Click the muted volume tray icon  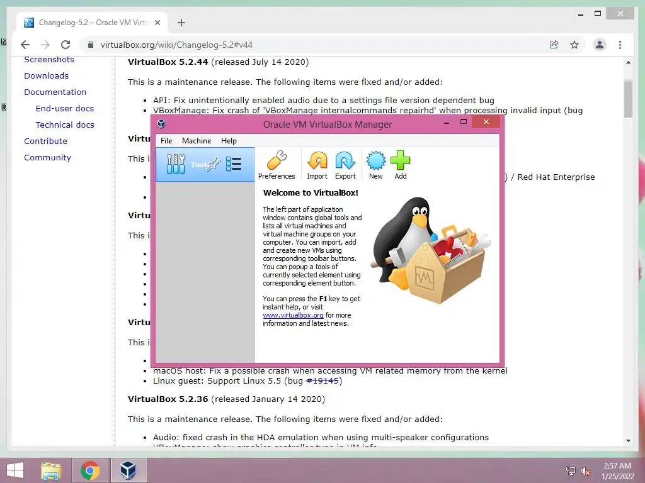pyautogui.click(x=585, y=470)
